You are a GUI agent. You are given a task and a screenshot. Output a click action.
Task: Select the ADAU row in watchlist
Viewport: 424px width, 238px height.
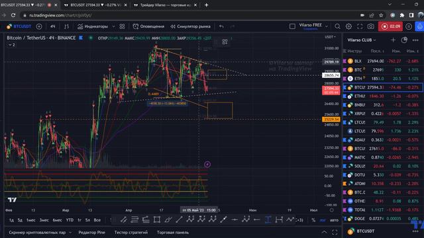tap(383, 139)
